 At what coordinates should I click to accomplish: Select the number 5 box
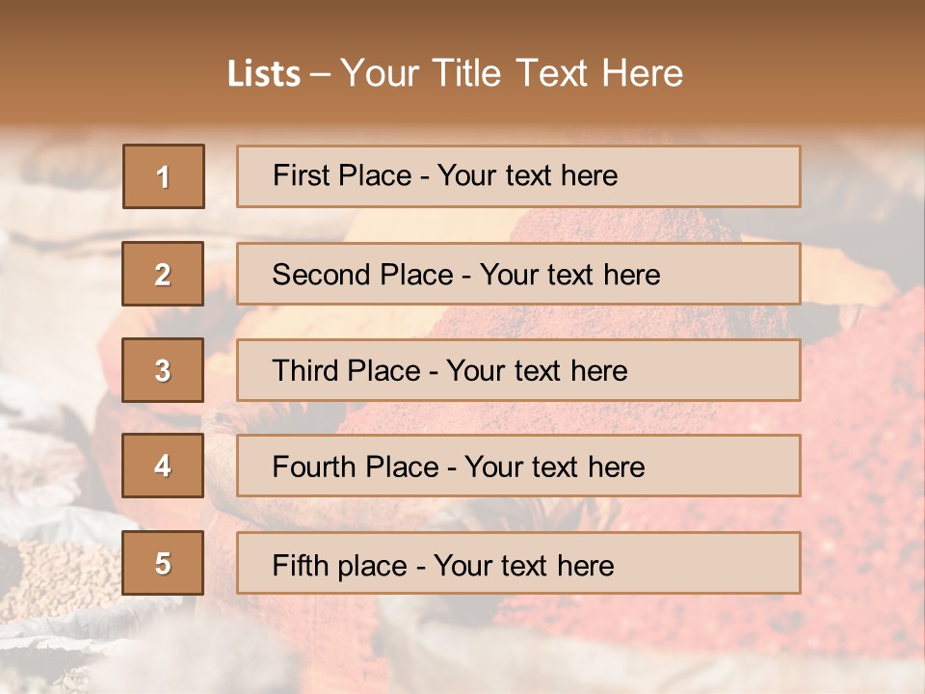pyautogui.click(x=163, y=563)
